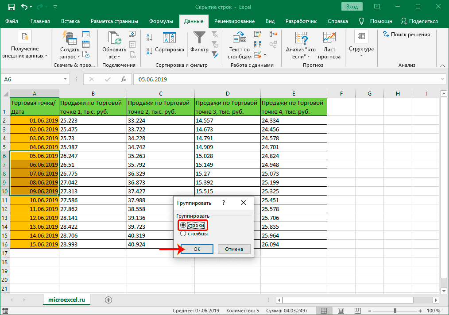This screenshot has height=315, width=449.
Task: Click Отмена to cancel grouping
Action: click(234, 249)
